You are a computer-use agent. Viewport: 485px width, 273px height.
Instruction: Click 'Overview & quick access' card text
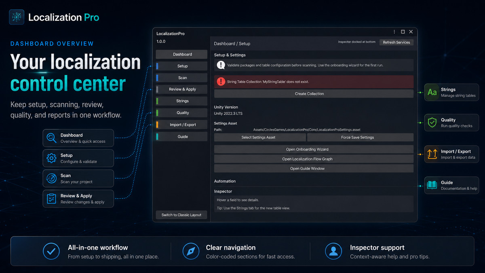point(83,142)
